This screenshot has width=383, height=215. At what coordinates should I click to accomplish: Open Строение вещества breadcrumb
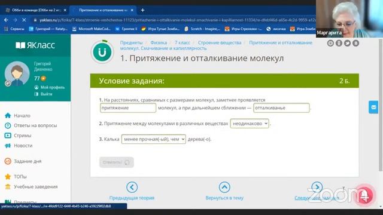point(220,42)
